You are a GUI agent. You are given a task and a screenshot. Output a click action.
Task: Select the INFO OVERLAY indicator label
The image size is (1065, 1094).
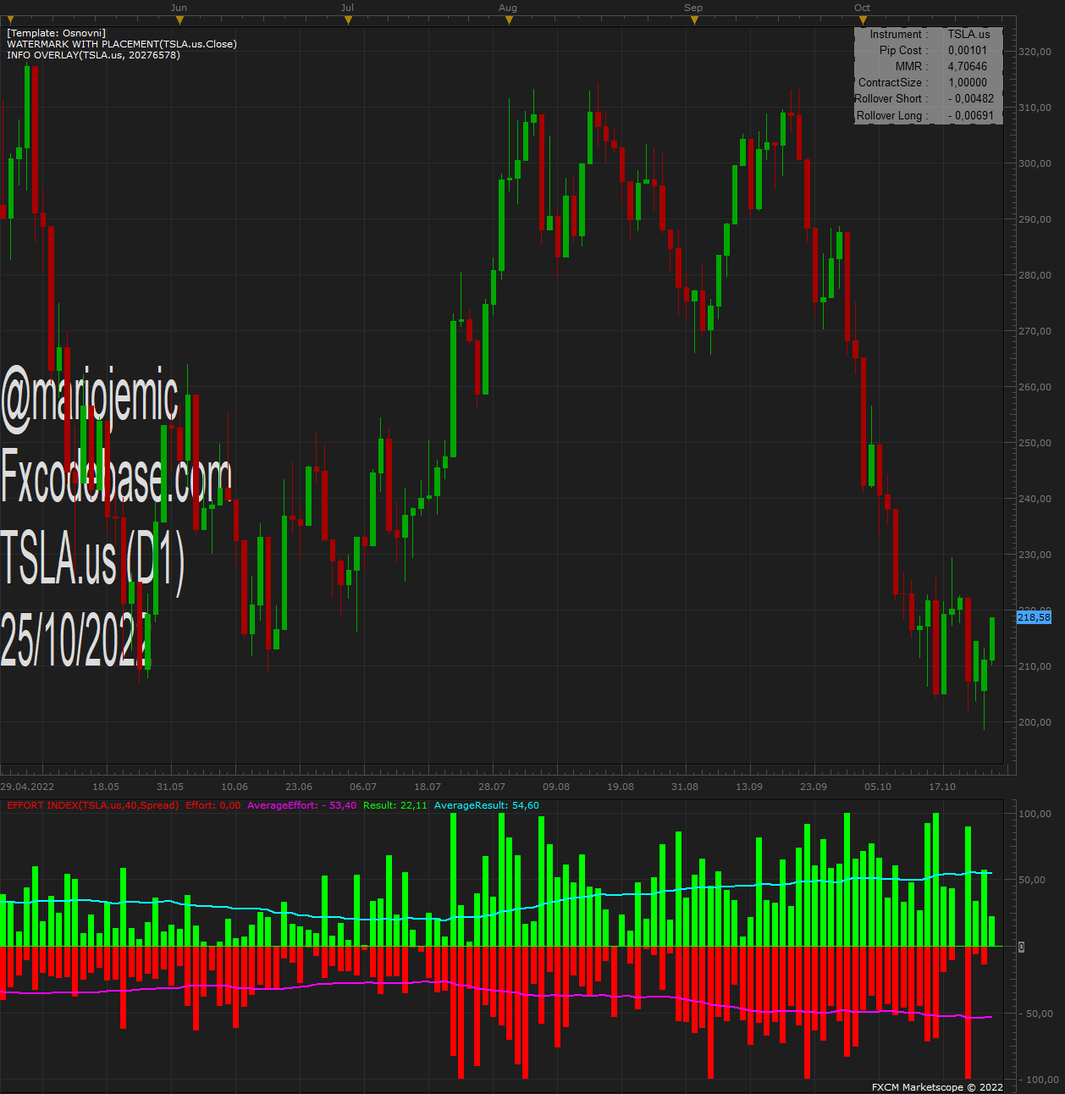tap(93, 55)
